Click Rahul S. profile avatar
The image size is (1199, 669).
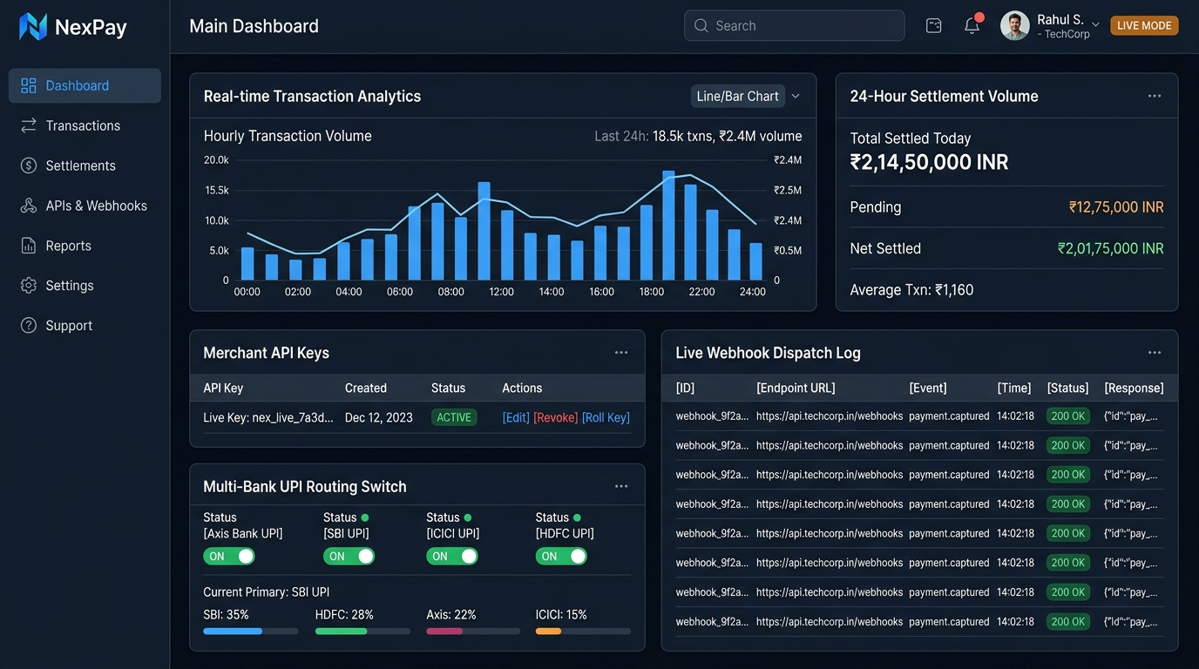[x=1015, y=26]
